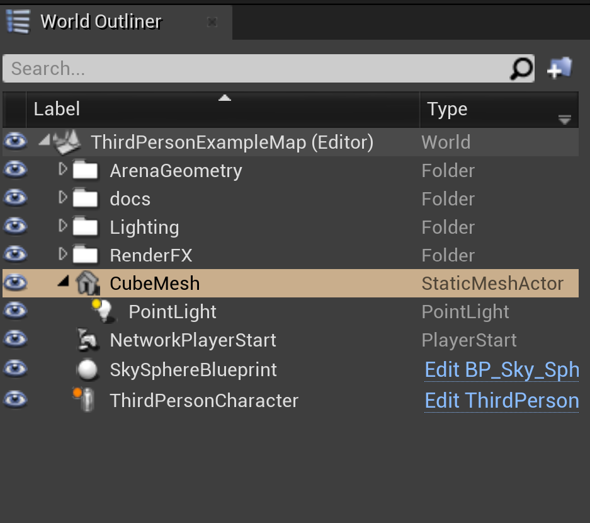The image size is (590, 523).
Task: Click the RenderFX folder icon
Action: [86, 255]
